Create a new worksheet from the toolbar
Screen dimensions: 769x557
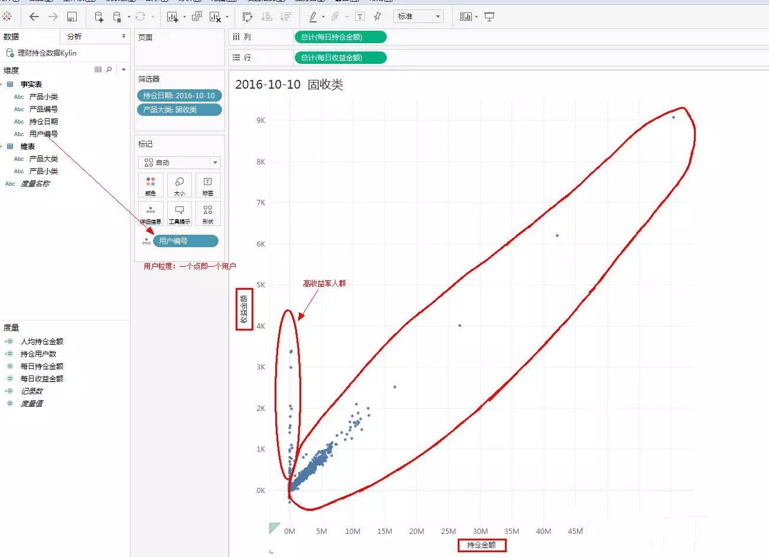tap(172, 17)
